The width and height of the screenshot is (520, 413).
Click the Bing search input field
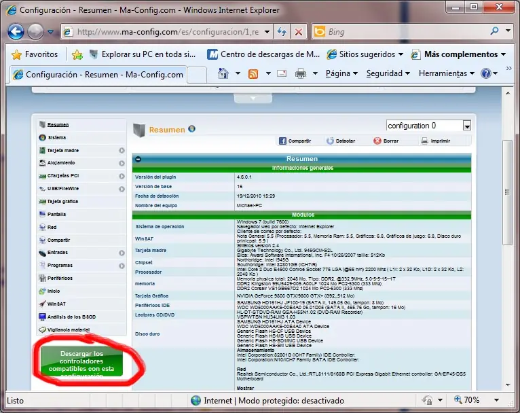click(x=407, y=32)
